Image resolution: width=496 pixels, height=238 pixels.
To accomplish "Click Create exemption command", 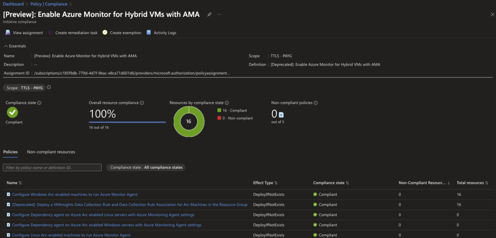I will coord(122,33).
